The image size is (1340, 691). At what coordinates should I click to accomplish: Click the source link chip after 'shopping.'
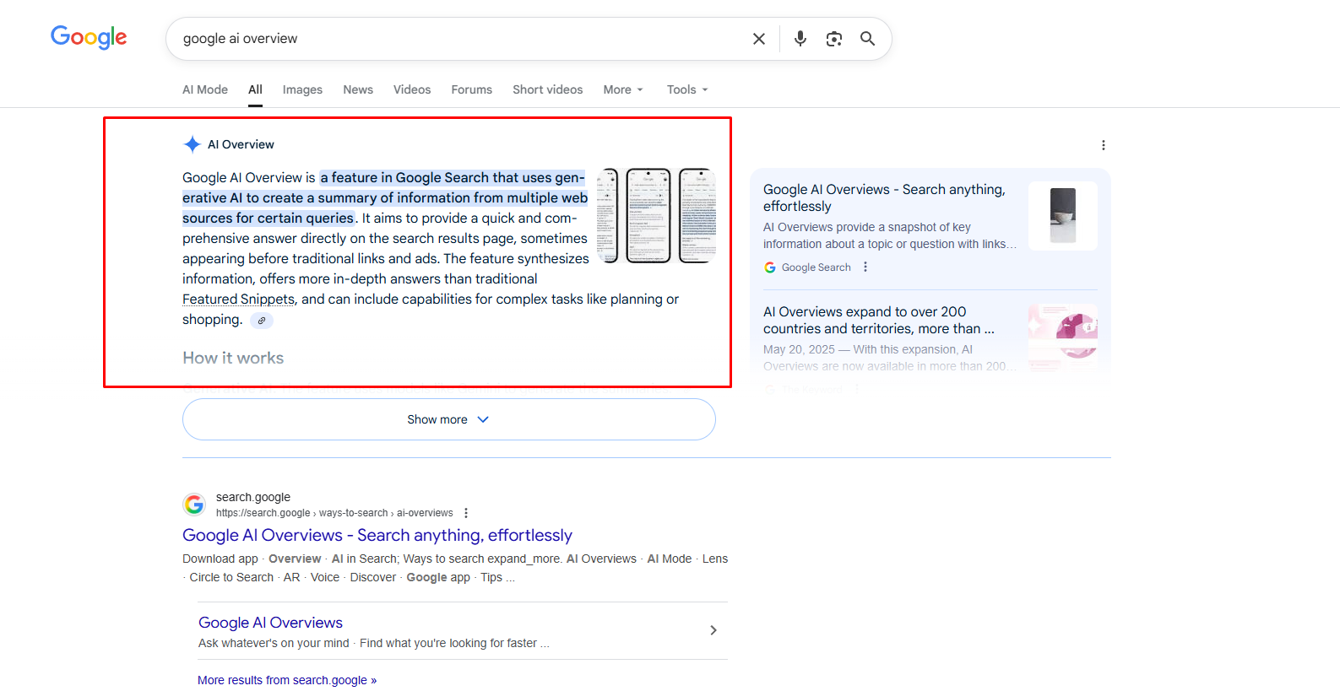262,321
